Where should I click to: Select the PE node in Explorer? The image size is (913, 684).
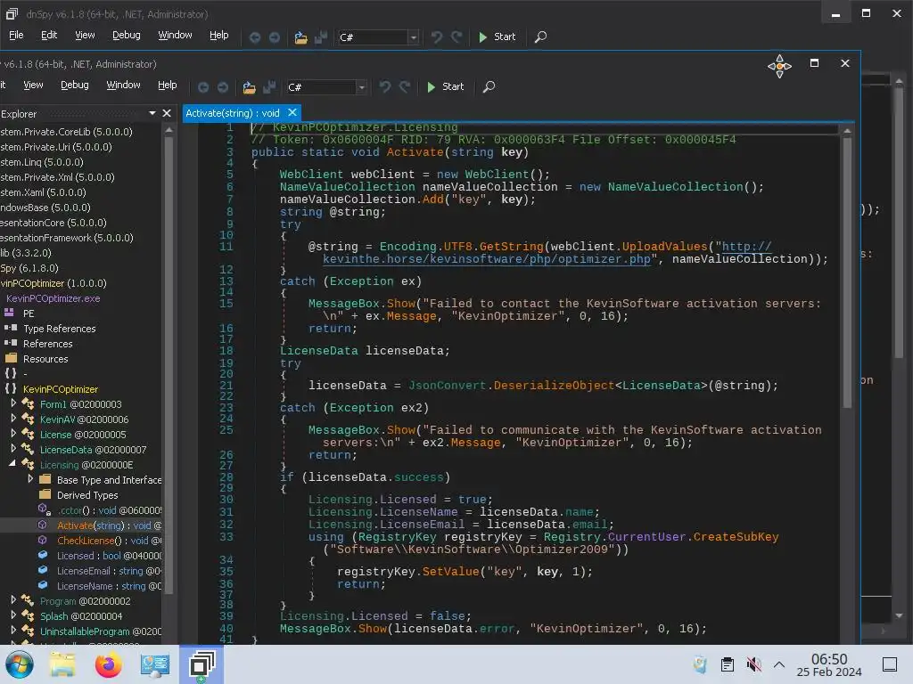(29, 313)
